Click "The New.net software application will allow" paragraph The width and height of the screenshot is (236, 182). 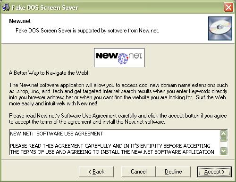pyautogui.click(x=118, y=94)
